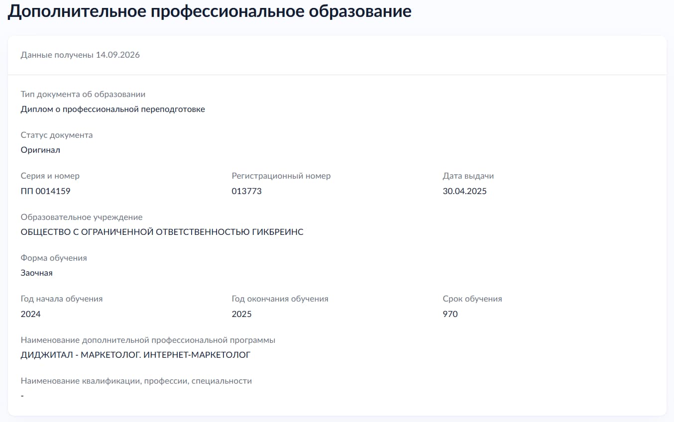The image size is (674, 422).
Task: Select the registration number '013773'
Action: coord(247,191)
